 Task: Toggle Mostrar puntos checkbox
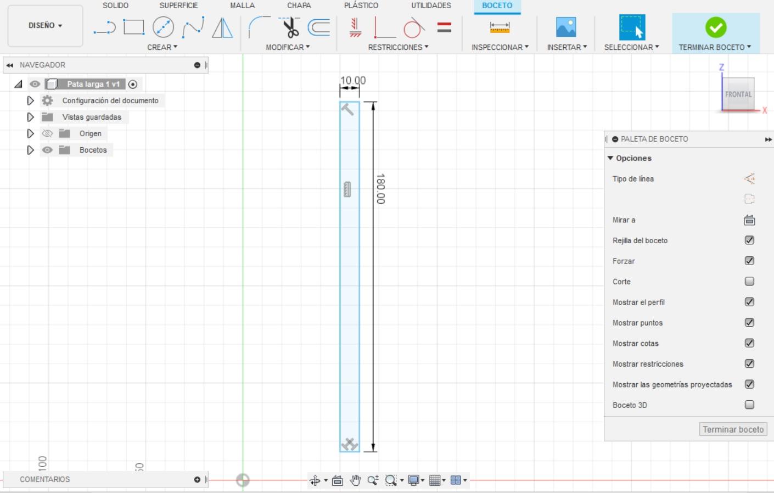749,322
